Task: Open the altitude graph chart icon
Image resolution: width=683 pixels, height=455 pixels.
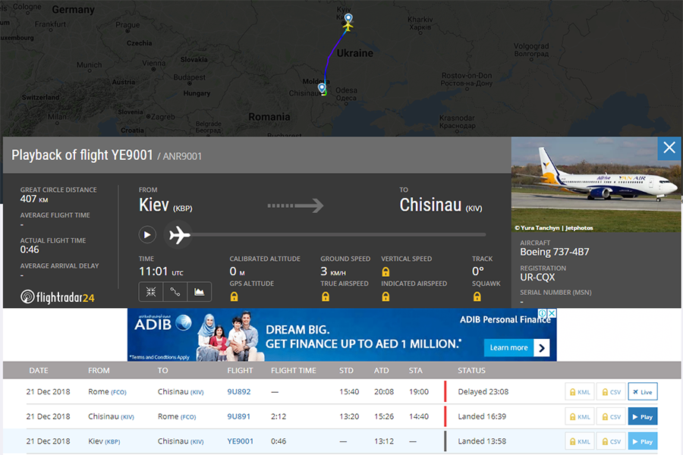Action: 200,291
